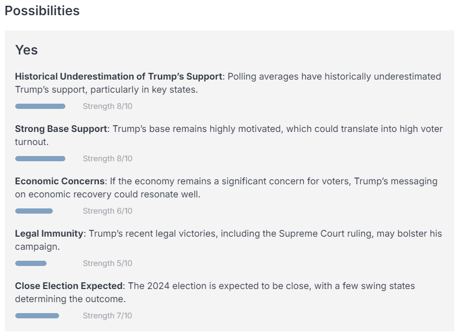Click strength bar under Strong Base Support
Image resolution: width=459 pixels, height=333 pixels.
coord(40,159)
